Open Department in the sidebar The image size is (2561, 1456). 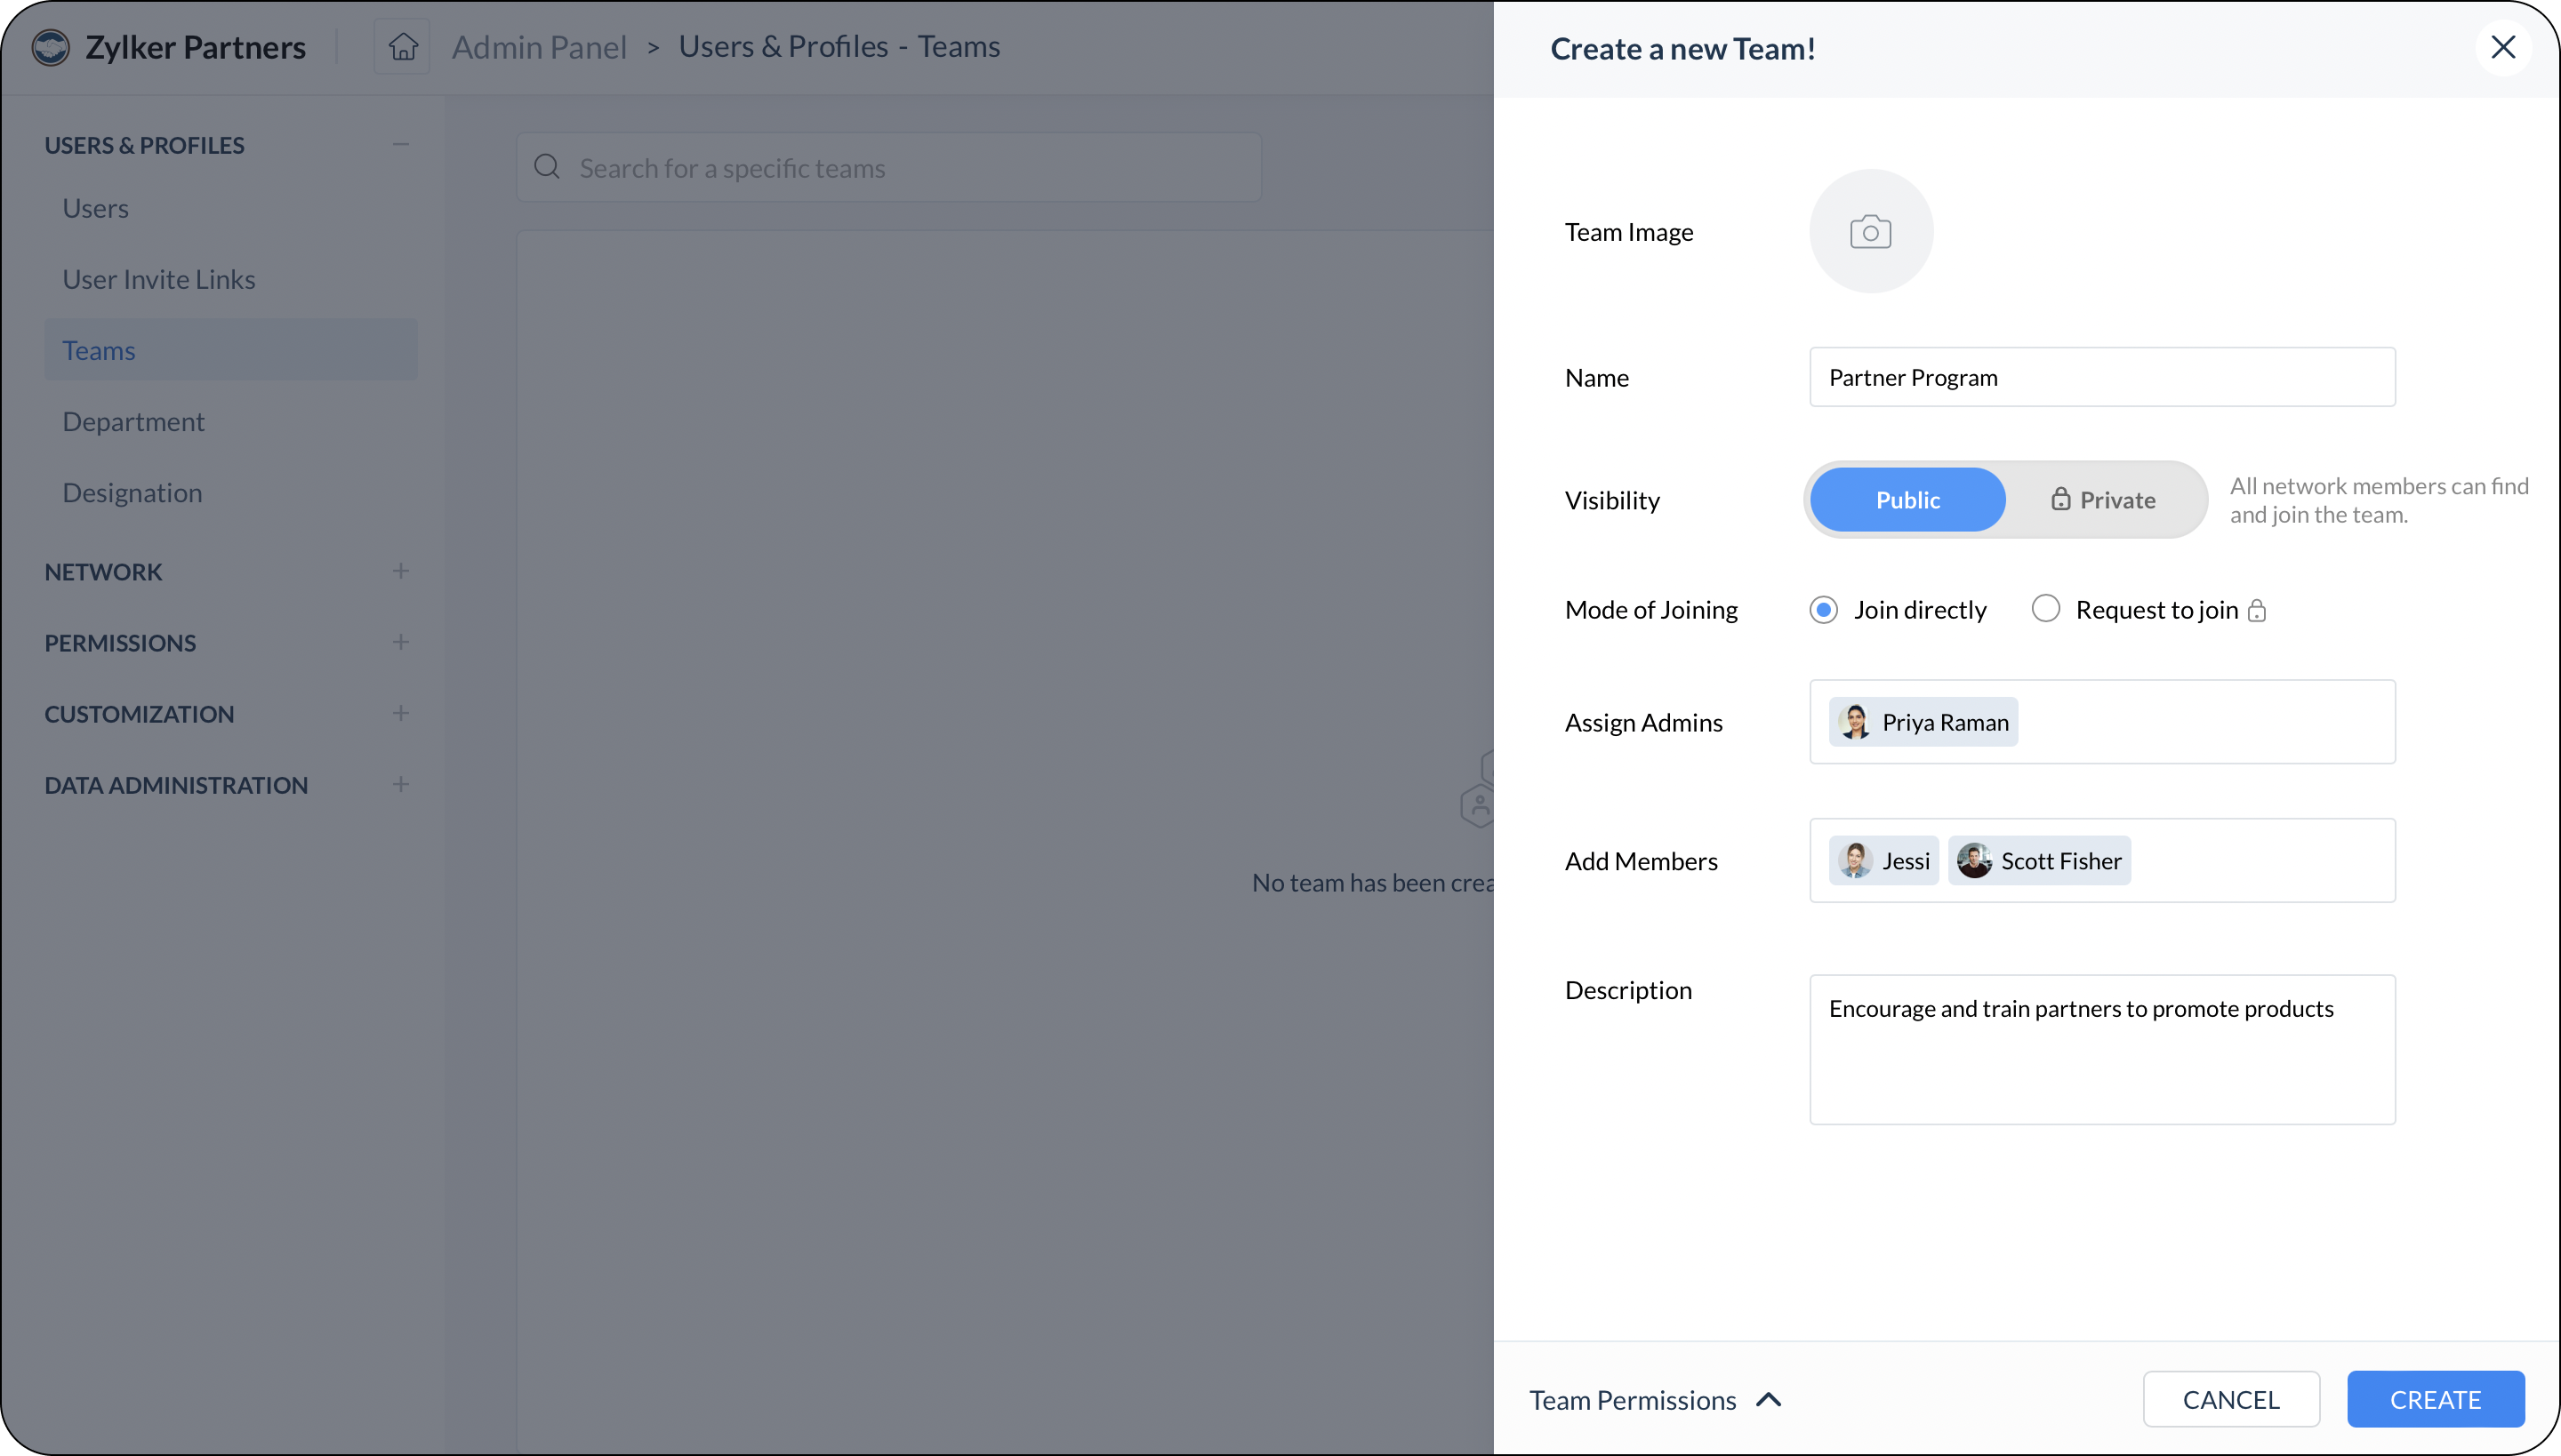[x=231, y=421]
